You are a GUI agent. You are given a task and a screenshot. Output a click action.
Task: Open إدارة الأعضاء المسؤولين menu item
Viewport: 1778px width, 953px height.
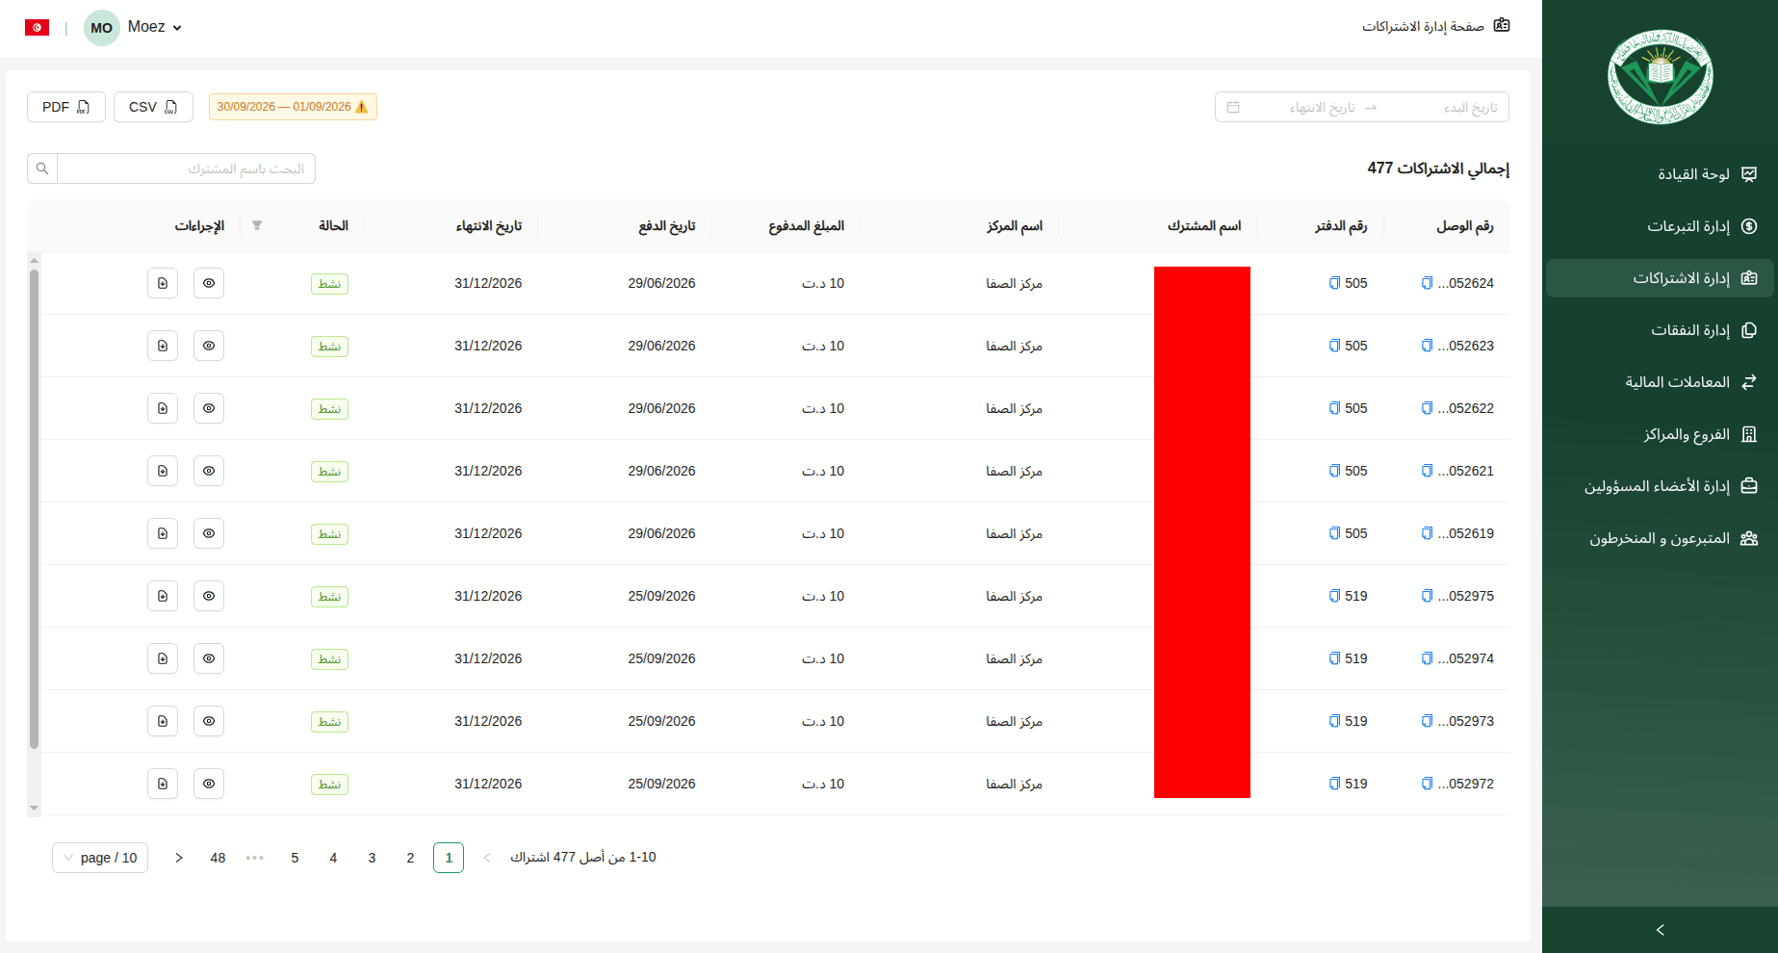click(x=1660, y=486)
